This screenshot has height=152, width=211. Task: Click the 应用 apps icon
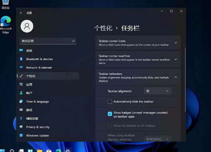click(21, 84)
